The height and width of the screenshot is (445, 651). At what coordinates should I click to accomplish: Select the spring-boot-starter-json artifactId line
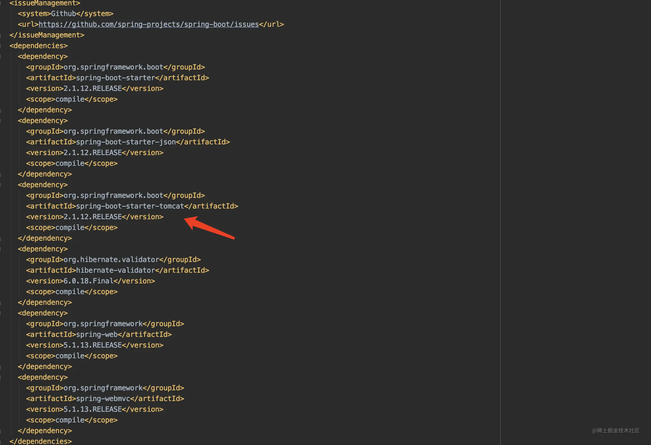pyautogui.click(x=128, y=142)
